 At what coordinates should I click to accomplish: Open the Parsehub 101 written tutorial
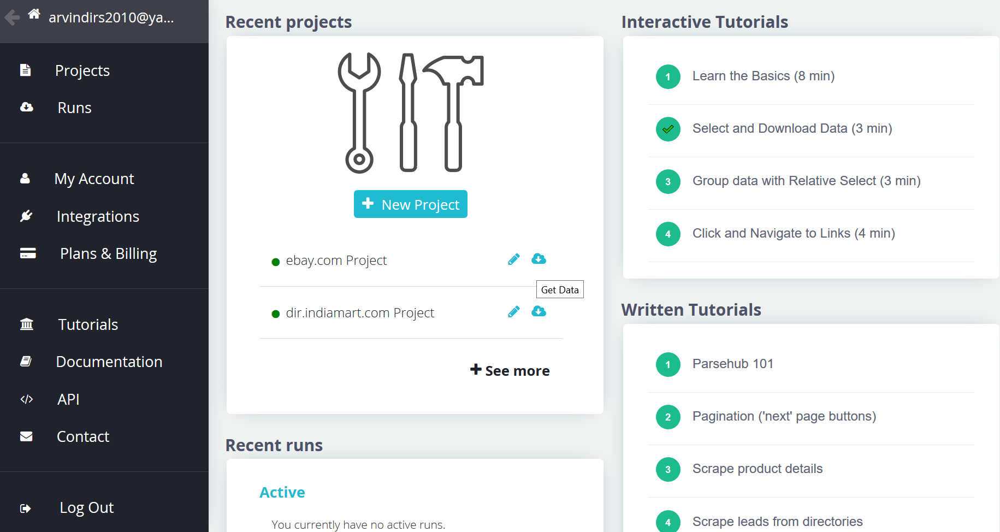732,364
